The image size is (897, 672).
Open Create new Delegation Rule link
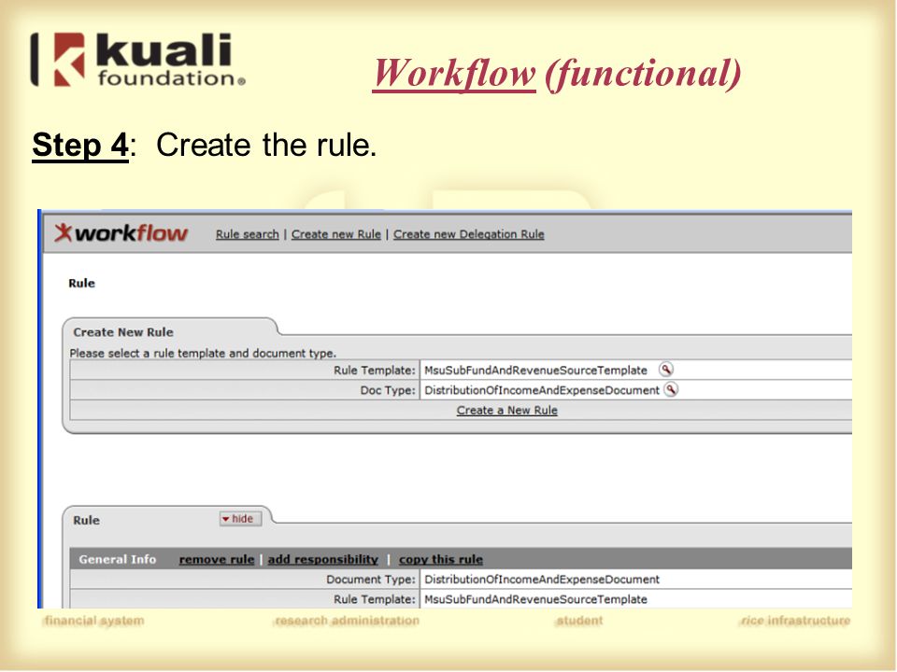[x=468, y=234]
